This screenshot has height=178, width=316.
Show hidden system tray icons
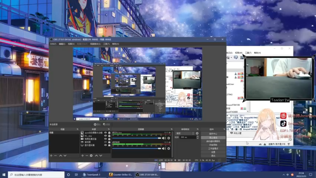(x=284, y=175)
